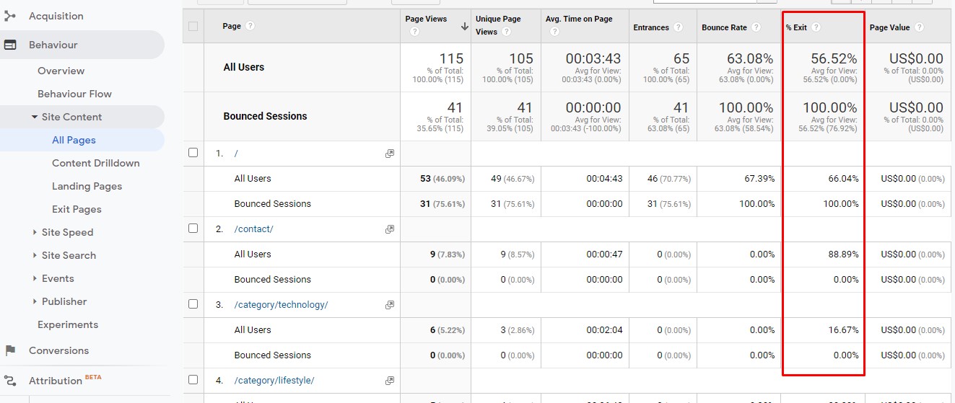955x403 pixels.
Task: Tick the checkbox for row 1 "/"
Action: point(193,153)
